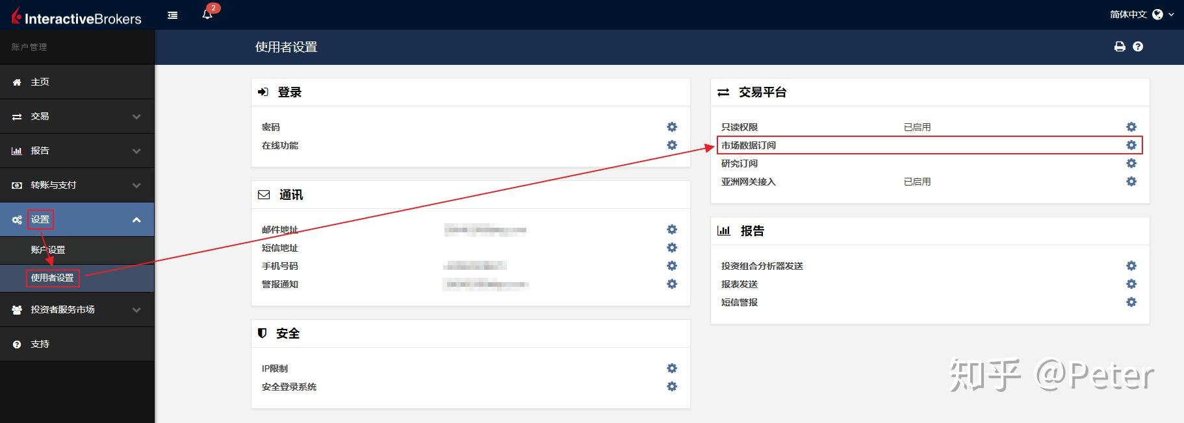Select 使用者设置 submenu item
The height and width of the screenshot is (423, 1184).
(x=77, y=278)
